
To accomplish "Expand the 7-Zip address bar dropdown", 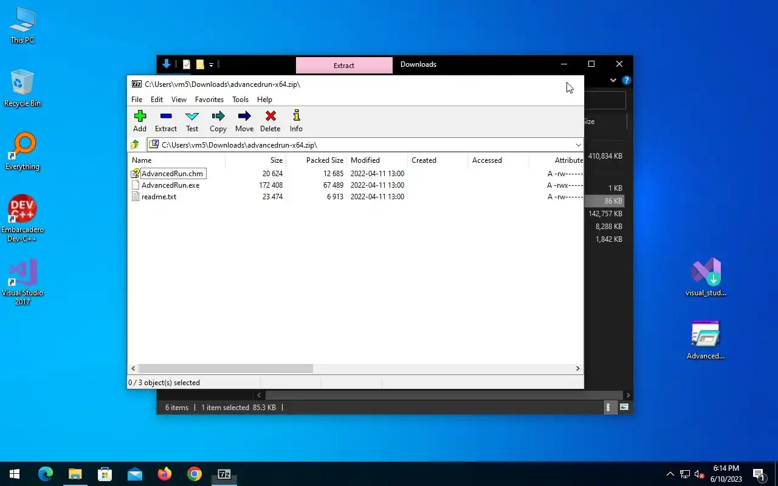I will (x=578, y=145).
